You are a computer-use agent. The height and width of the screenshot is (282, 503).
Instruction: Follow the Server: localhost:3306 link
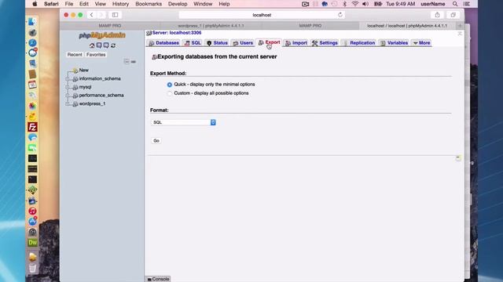tap(177, 33)
